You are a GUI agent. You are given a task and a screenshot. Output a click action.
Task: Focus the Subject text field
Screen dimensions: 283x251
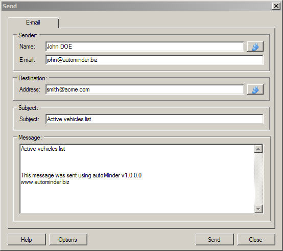pyautogui.click(x=154, y=119)
